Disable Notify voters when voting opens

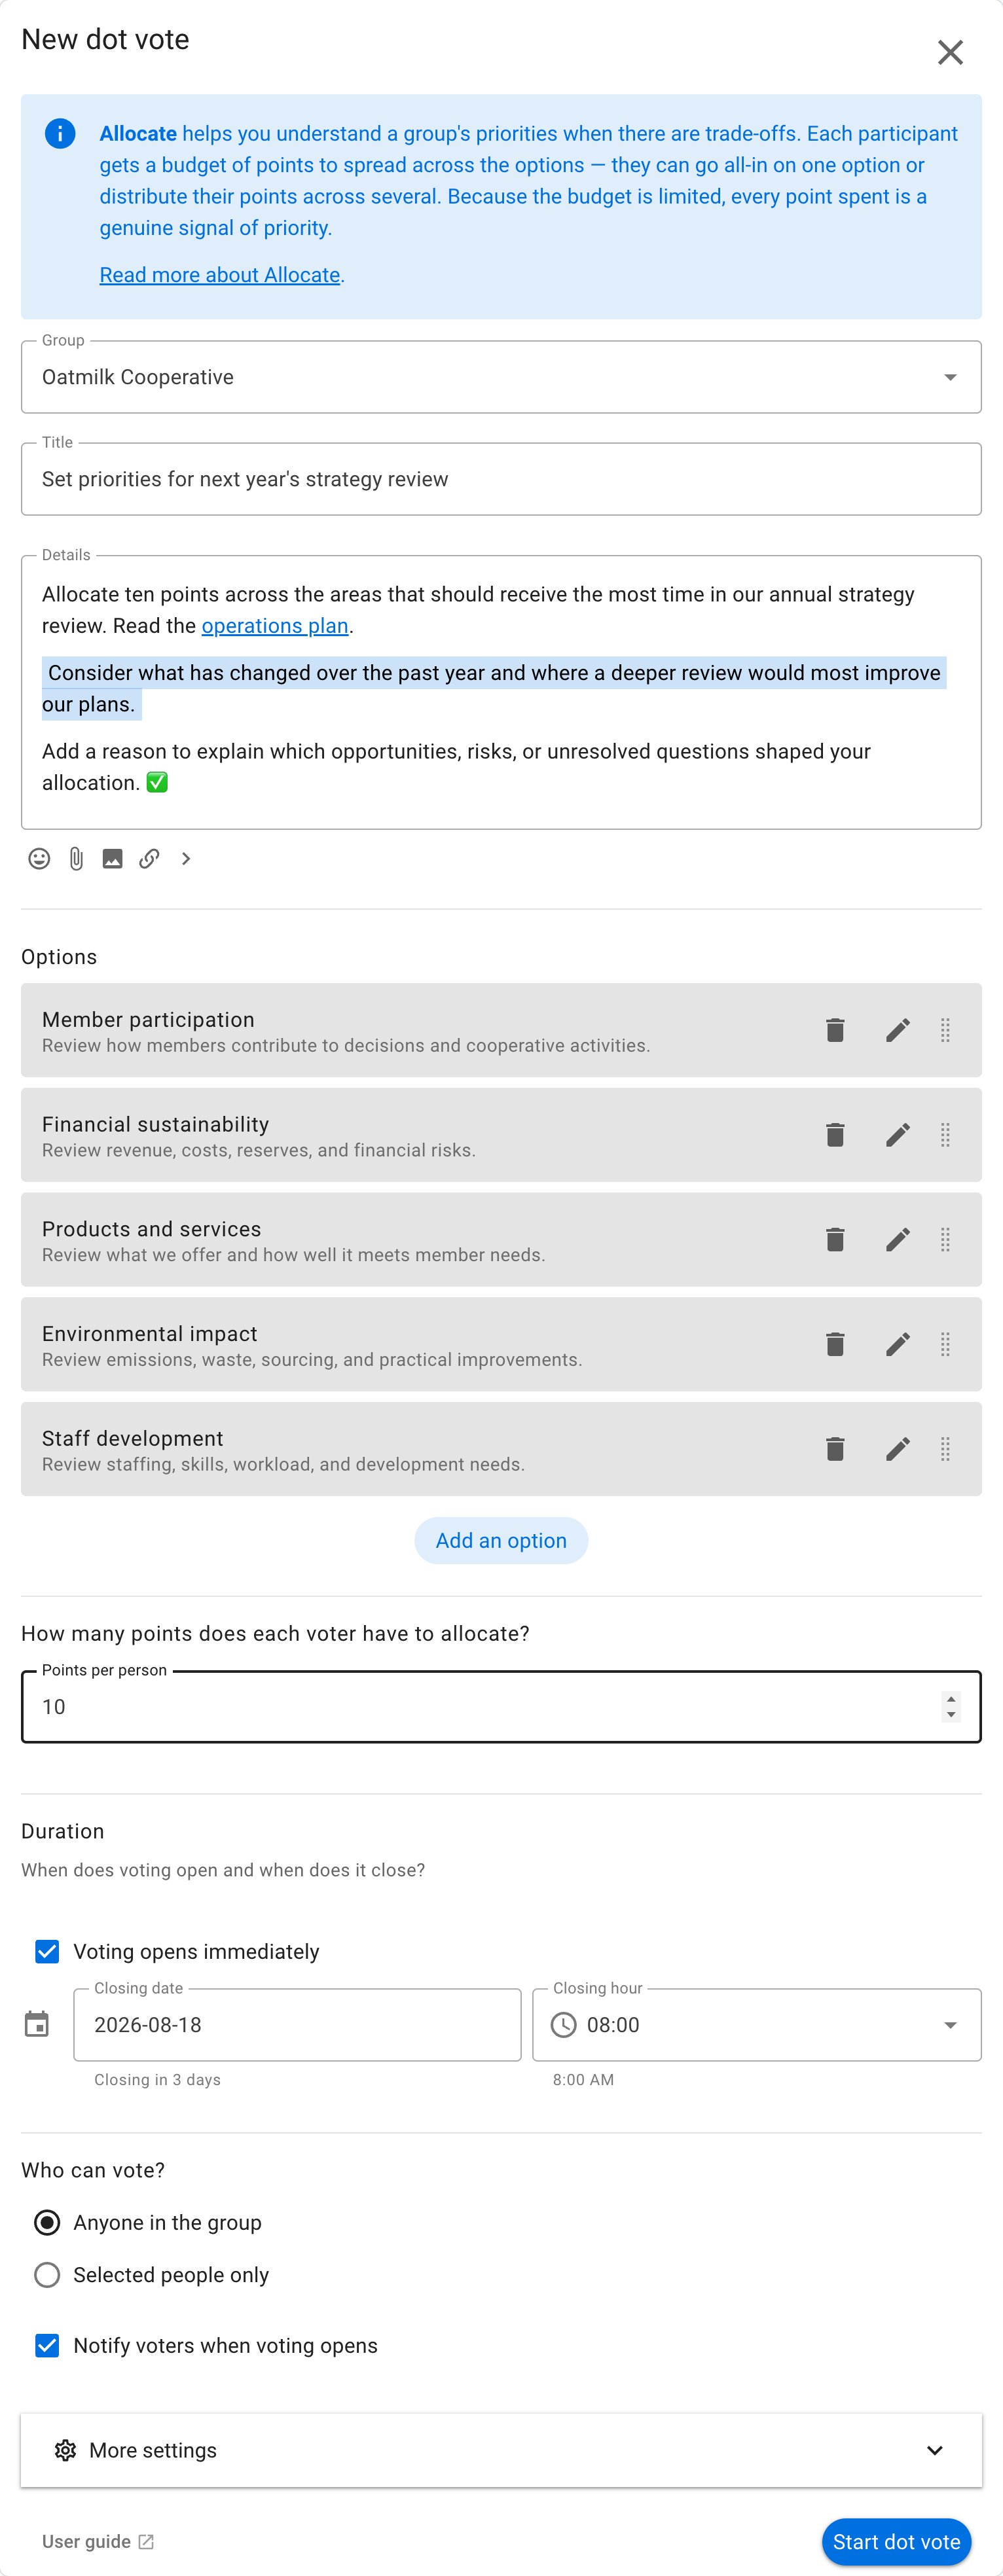[x=47, y=2345]
